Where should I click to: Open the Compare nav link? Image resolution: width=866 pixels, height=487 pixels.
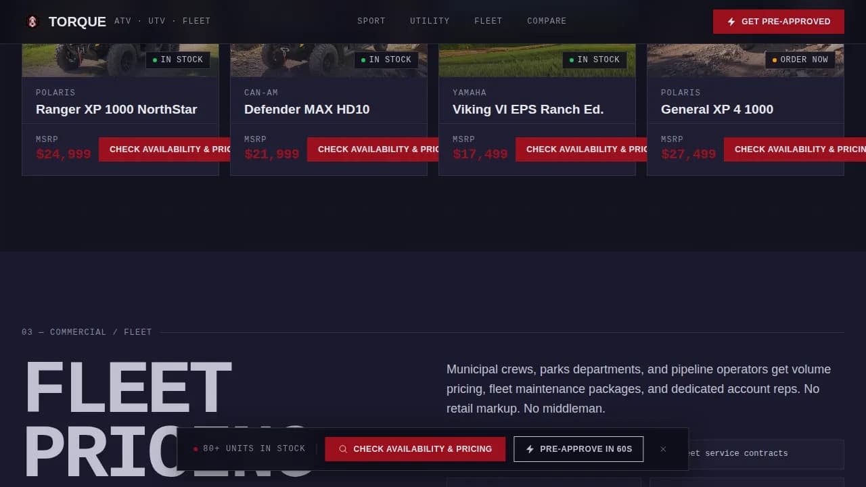547,21
